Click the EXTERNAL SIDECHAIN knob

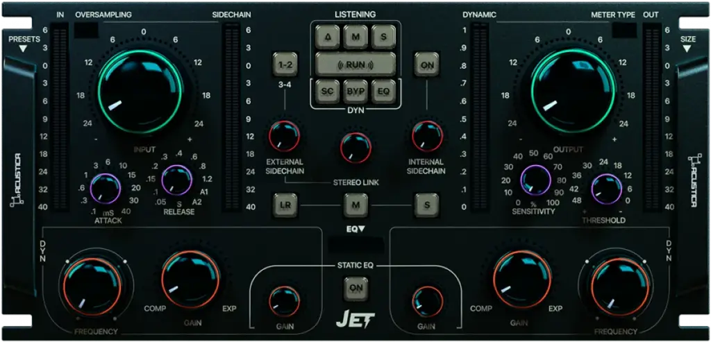(284, 136)
